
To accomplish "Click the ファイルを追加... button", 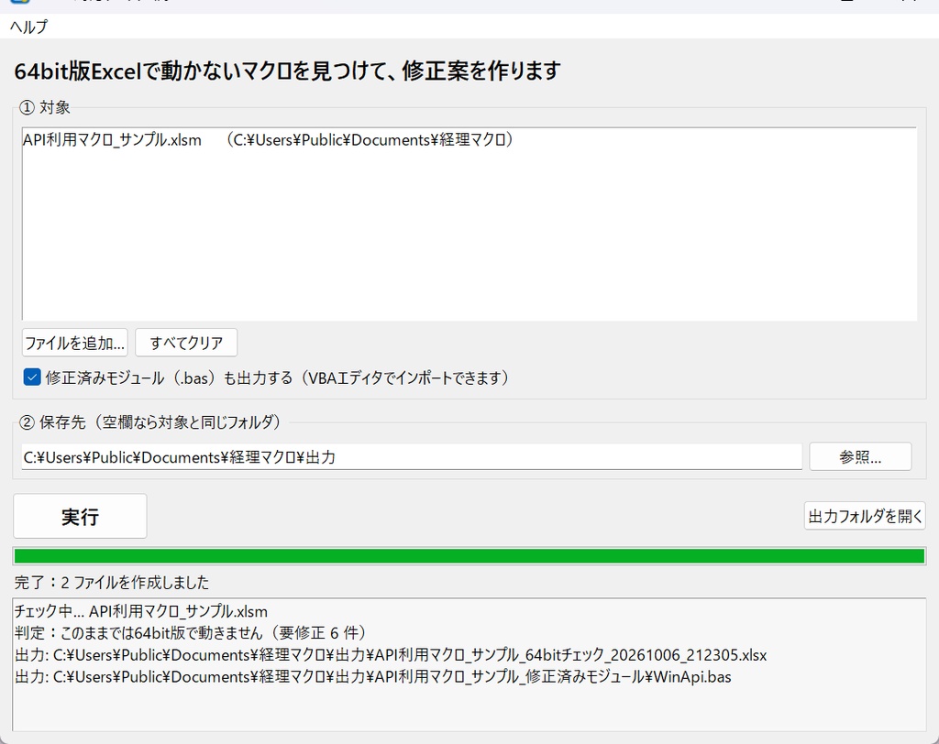I will pos(75,343).
